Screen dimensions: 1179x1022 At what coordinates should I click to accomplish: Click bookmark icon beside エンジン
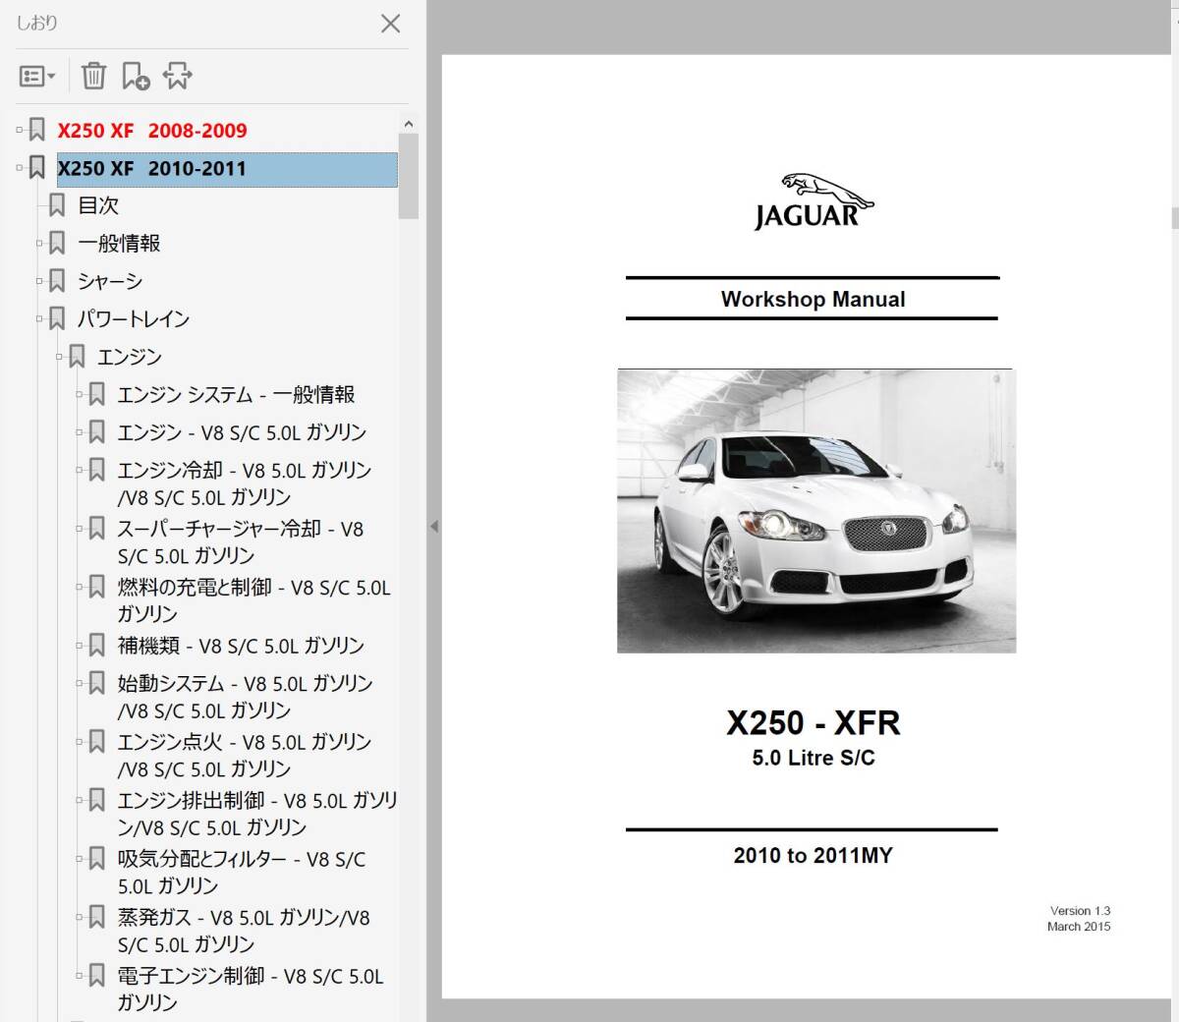77,357
